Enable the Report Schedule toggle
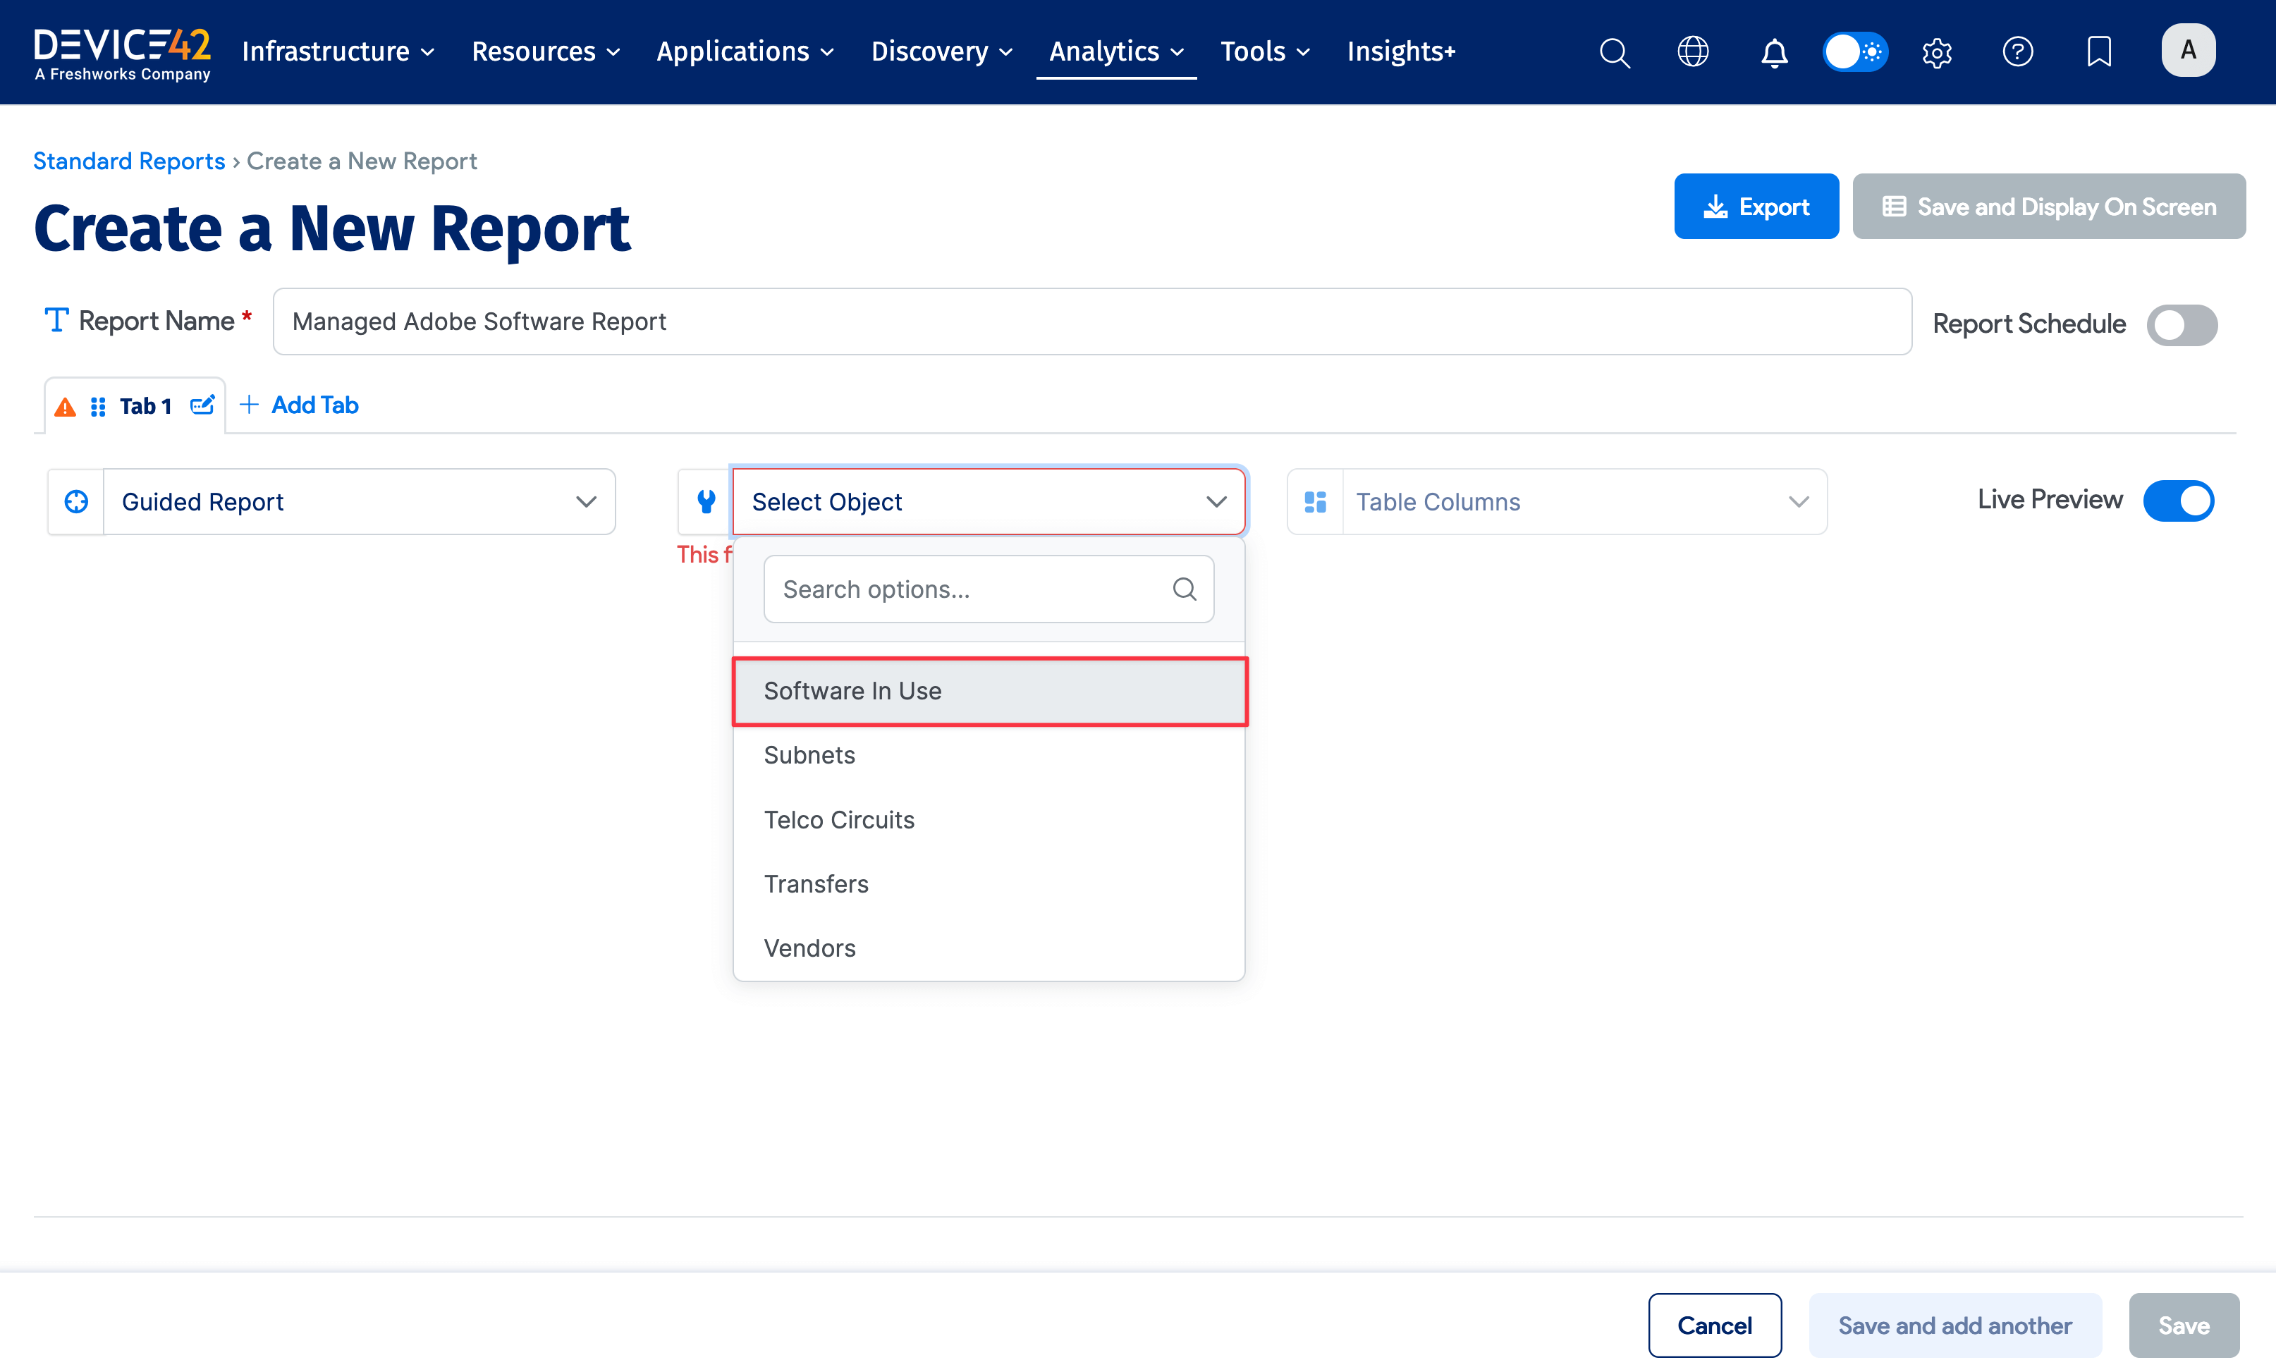Screen dimensions: 2276x1372 2181,324
